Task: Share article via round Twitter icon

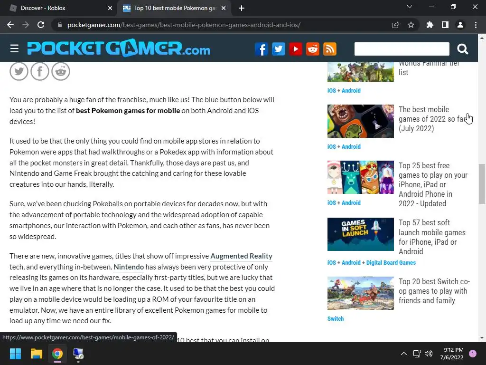Action: pyautogui.click(x=19, y=71)
